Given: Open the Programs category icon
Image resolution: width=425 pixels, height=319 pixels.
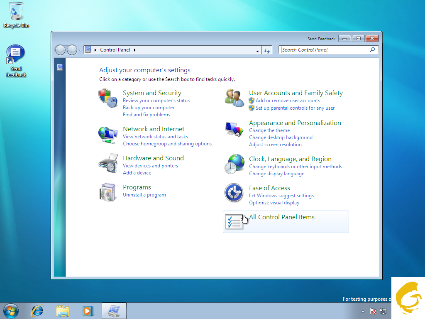Looking at the screenshot, I should [108, 192].
